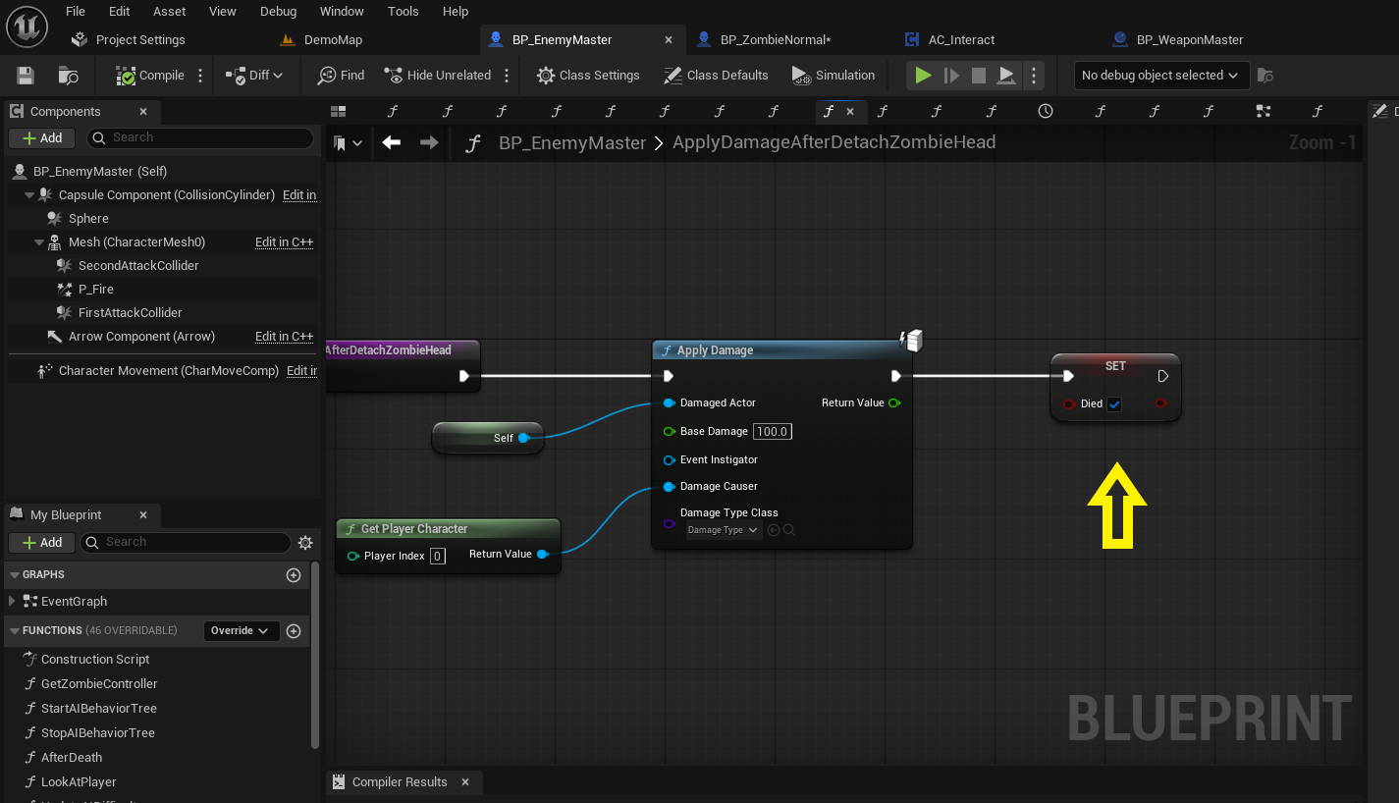The height and width of the screenshot is (803, 1399).
Task: Collapse the Capsule Component tree node
Action: tap(29, 195)
